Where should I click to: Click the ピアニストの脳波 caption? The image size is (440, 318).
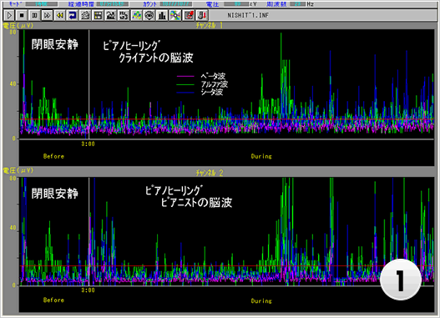coord(196,203)
